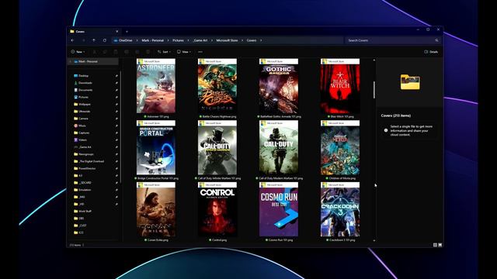Screen dimensions: 497x279
Task: Switch to large thumbnails view in status bar
Action: [x=440, y=245]
